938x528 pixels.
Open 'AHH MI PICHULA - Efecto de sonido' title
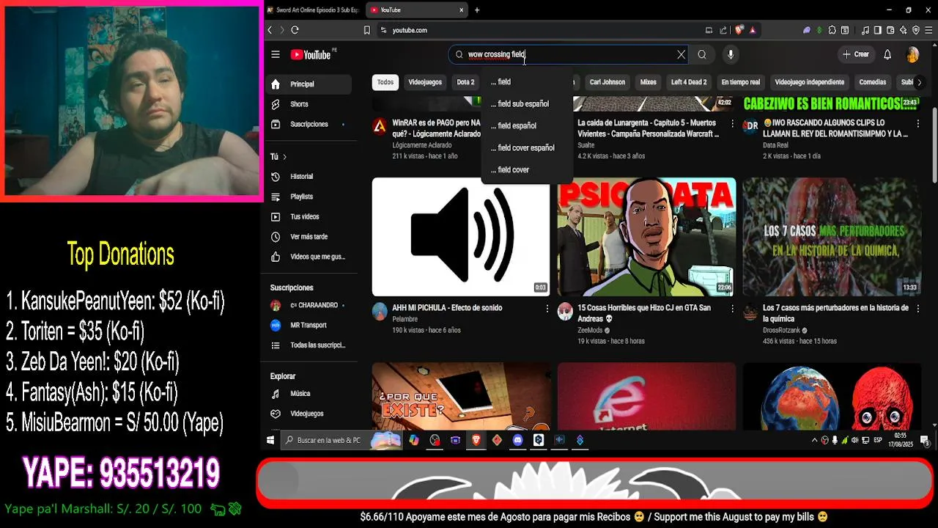pos(447,308)
